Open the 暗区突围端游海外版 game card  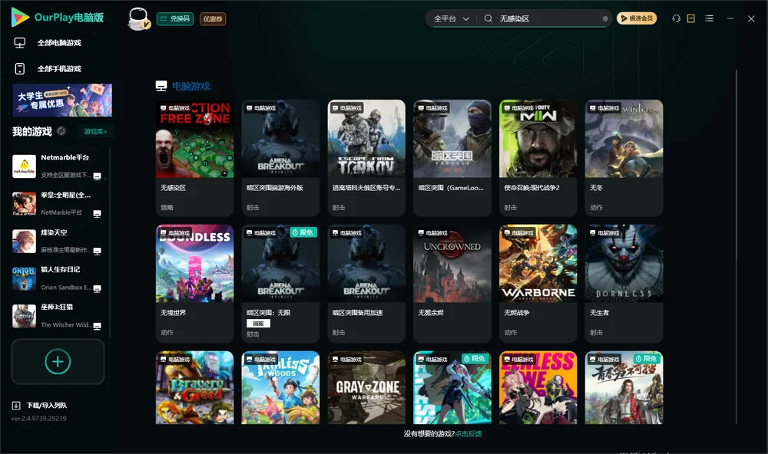point(280,157)
